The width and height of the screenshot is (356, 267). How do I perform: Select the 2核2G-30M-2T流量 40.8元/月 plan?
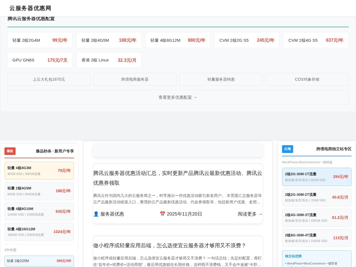pyautogui.click(x=317, y=197)
